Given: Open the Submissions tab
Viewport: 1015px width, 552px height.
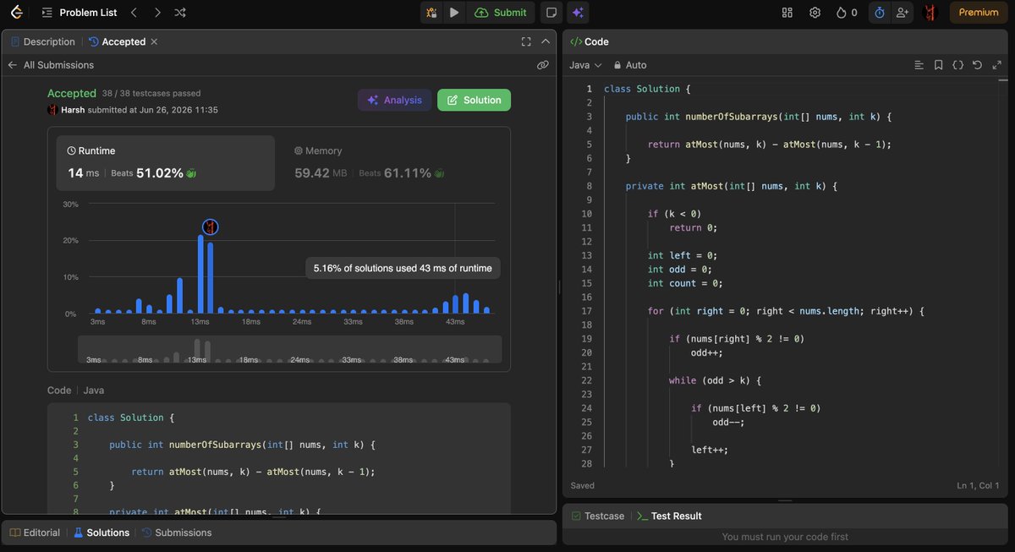Looking at the screenshot, I should tap(176, 533).
